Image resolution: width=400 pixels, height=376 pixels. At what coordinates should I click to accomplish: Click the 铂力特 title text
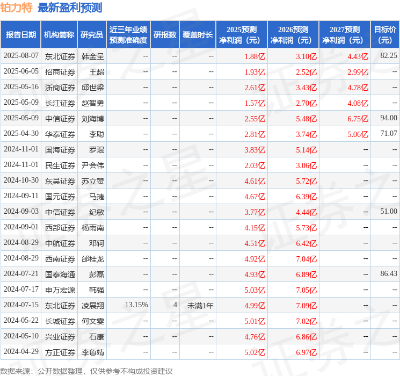pos(16,8)
